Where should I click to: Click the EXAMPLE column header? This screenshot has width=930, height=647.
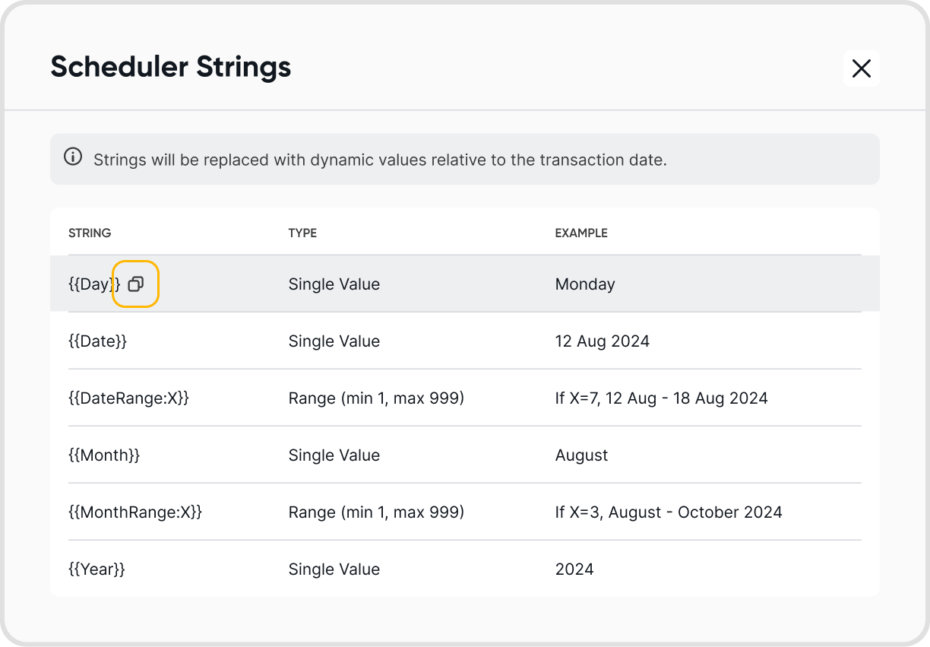(x=581, y=233)
